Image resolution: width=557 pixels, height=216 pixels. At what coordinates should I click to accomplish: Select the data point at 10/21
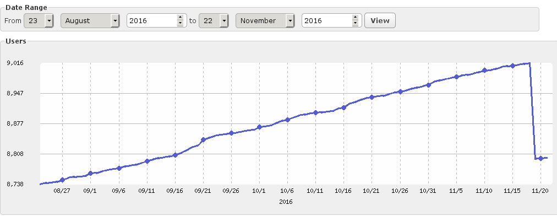point(372,97)
